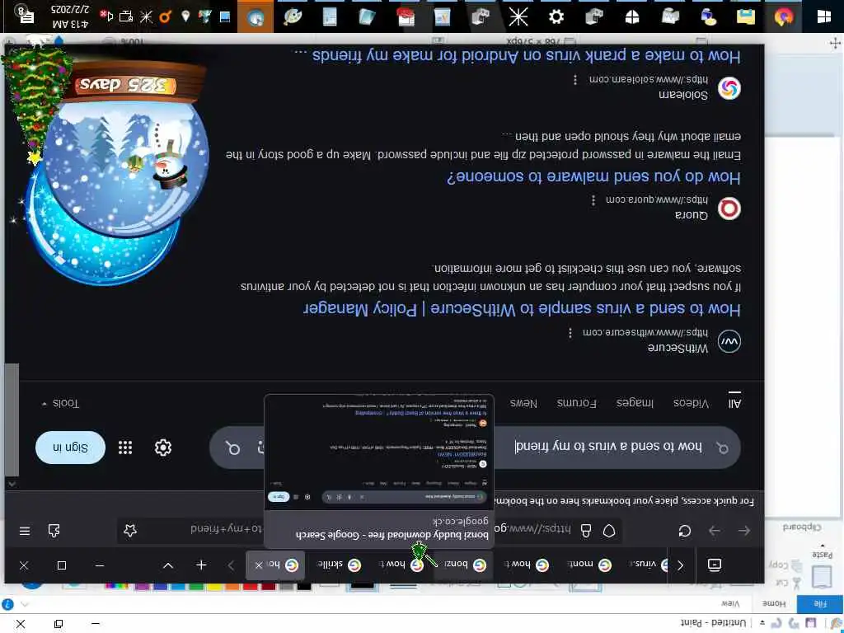The image size is (844, 633).
Task: Switch to the 'skrille' browser tab
Action: click(x=338, y=565)
